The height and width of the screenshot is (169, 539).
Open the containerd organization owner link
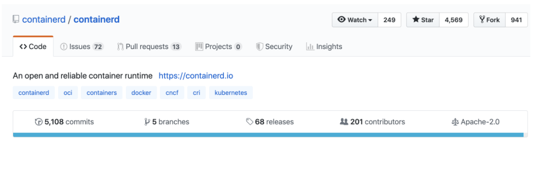44,20
